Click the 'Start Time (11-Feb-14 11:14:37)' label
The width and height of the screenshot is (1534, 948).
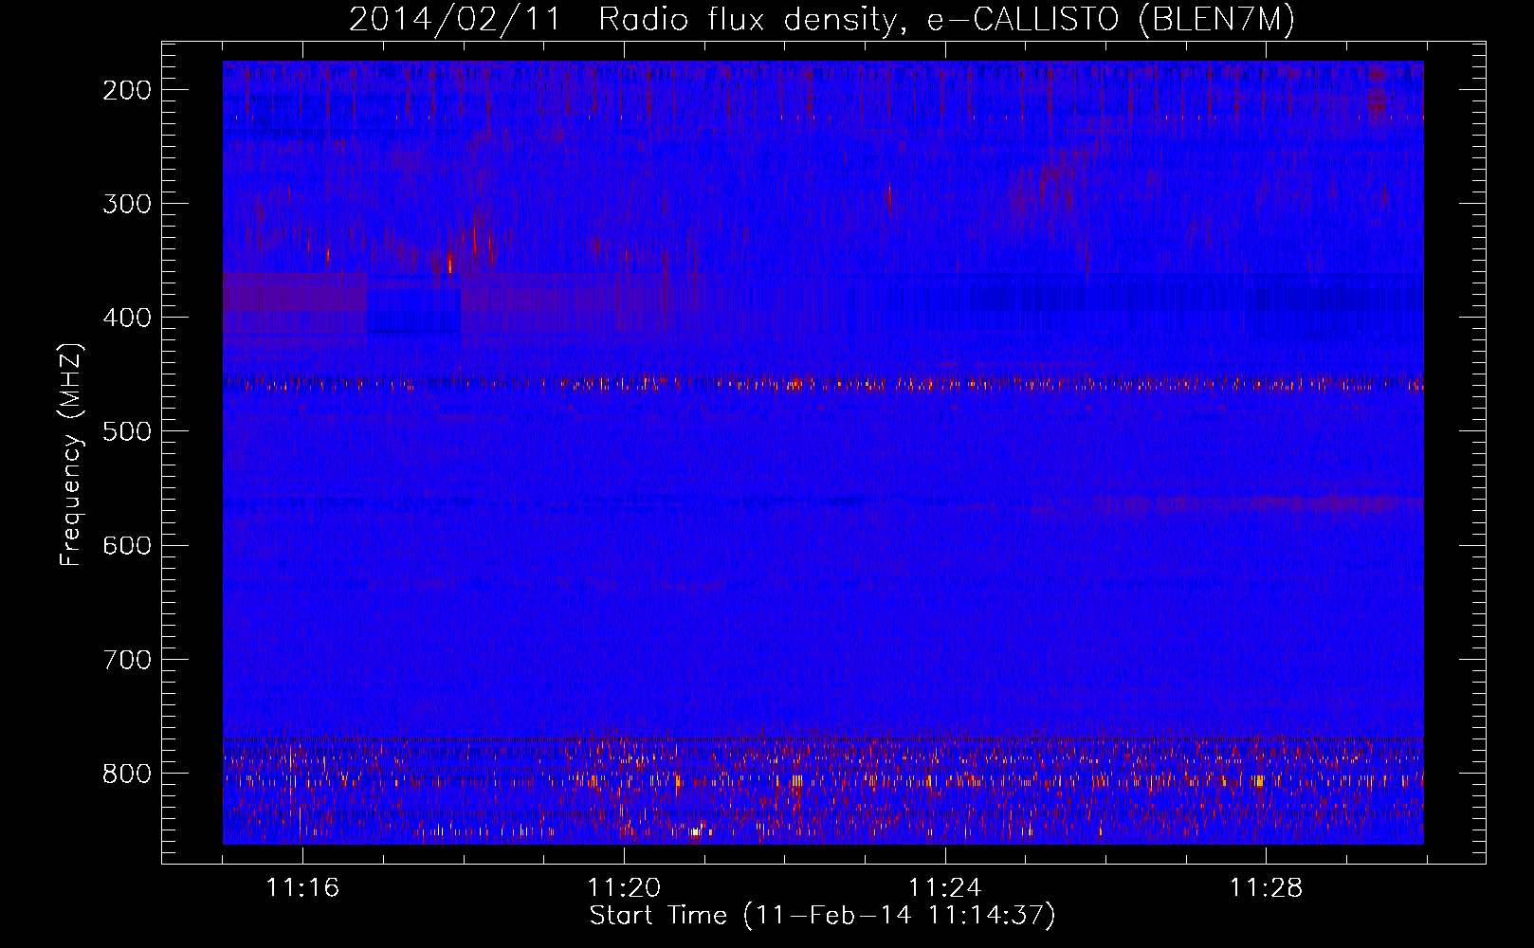pos(822,916)
